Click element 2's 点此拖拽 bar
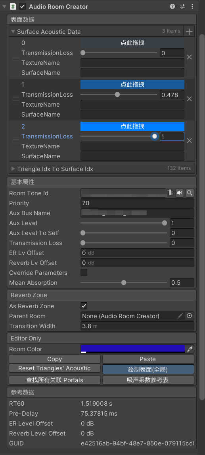 pyautogui.click(x=132, y=126)
